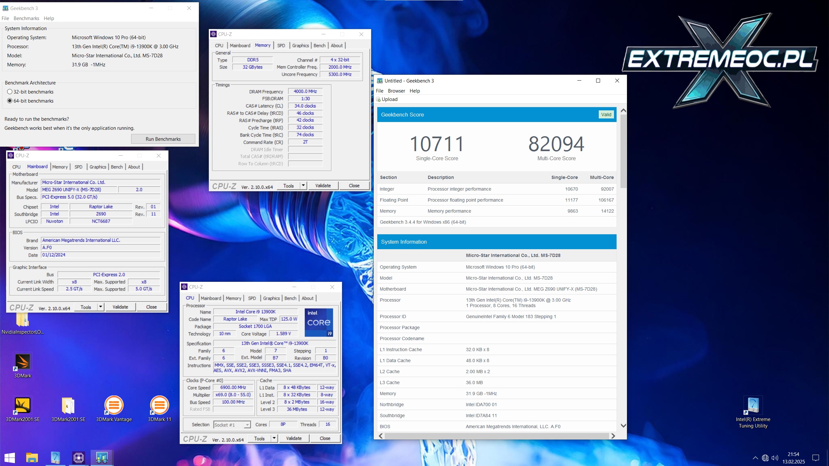This screenshot has width=829, height=466.
Task: Click Validate in the CPU tab CPU-Z window
Action: (294, 438)
